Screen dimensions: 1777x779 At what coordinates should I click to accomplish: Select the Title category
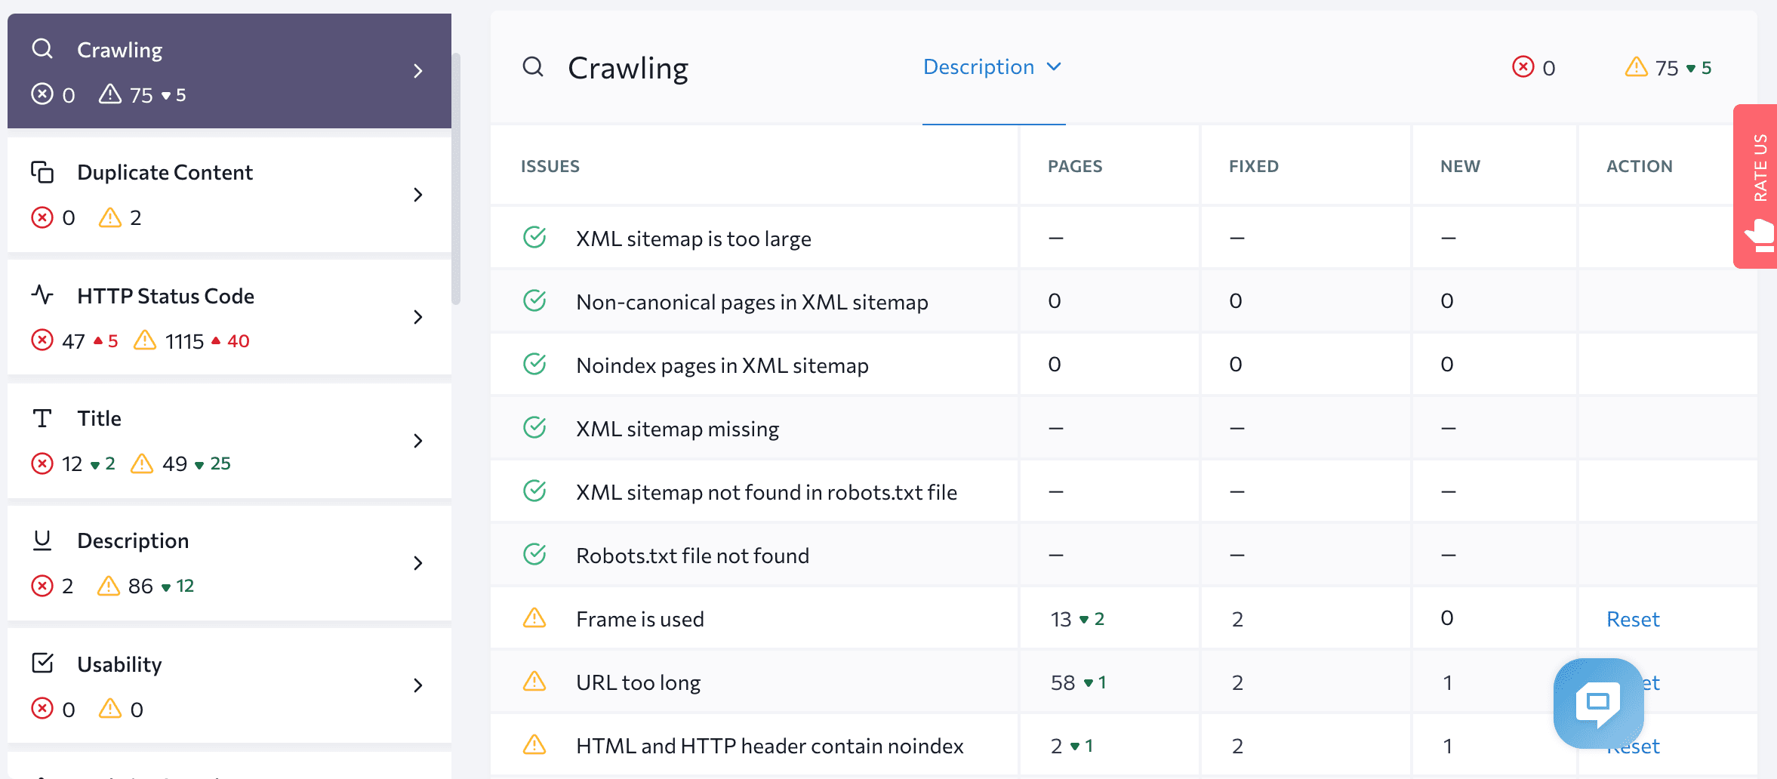click(229, 441)
